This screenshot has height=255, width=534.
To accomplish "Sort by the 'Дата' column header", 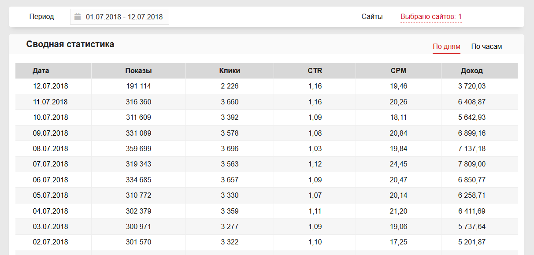I will pyautogui.click(x=41, y=70).
